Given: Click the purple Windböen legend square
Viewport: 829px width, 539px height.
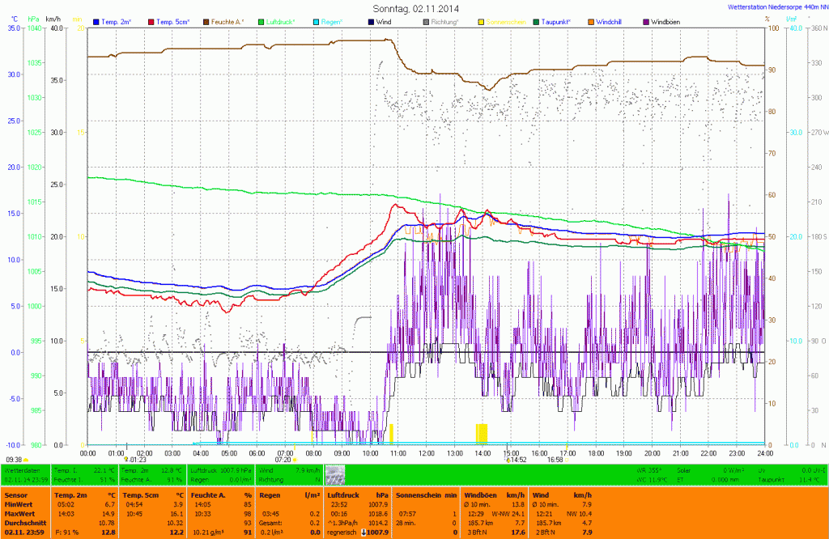Looking at the screenshot, I should pyautogui.click(x=645, y=21).
